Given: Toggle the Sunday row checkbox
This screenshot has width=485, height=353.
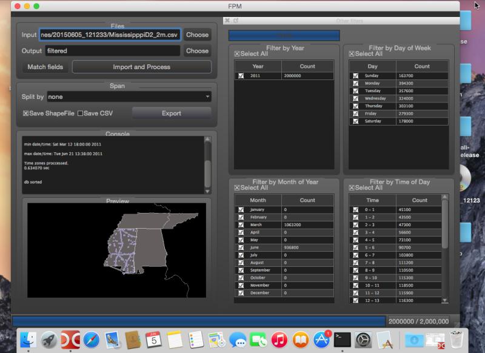Looking at the screenshot, I should coord(356,76).
